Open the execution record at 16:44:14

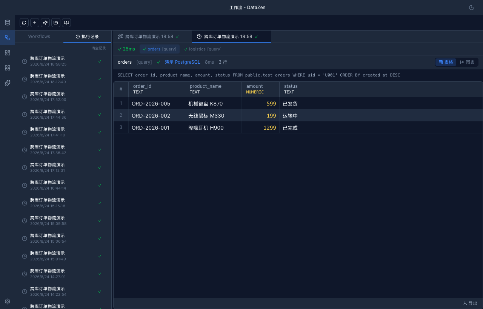tap(63, 185)
